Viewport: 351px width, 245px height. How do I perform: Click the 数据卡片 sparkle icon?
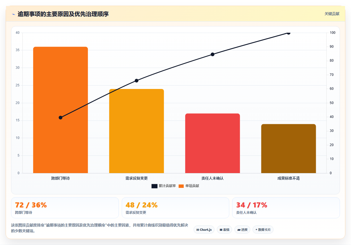tap(256, 229)
